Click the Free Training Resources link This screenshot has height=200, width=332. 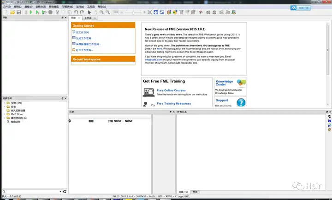(174, 104)
